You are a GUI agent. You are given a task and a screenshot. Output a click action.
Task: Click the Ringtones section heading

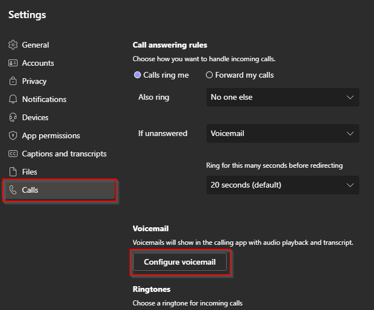coord(152,289)
